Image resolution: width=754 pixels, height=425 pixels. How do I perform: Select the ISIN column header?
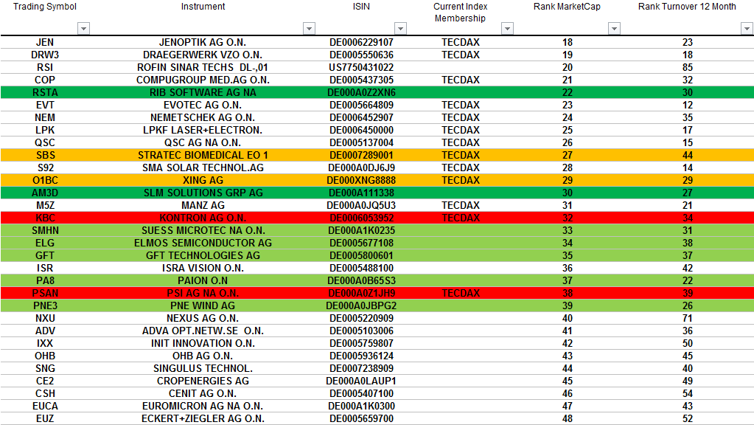(360, 7)
